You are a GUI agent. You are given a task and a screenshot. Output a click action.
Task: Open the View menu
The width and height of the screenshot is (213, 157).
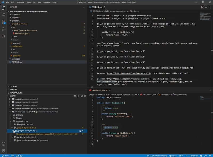(x=28, y=2)
